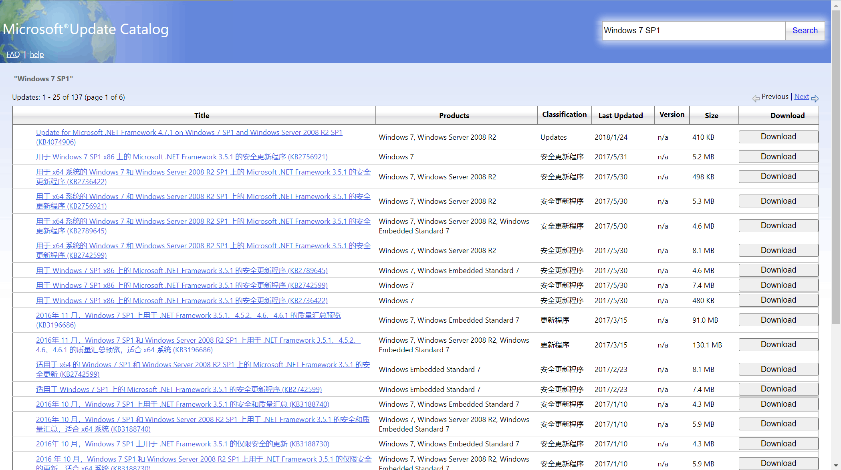Open the FAQ link
This screenshot has height=470, width=841.
13,54
